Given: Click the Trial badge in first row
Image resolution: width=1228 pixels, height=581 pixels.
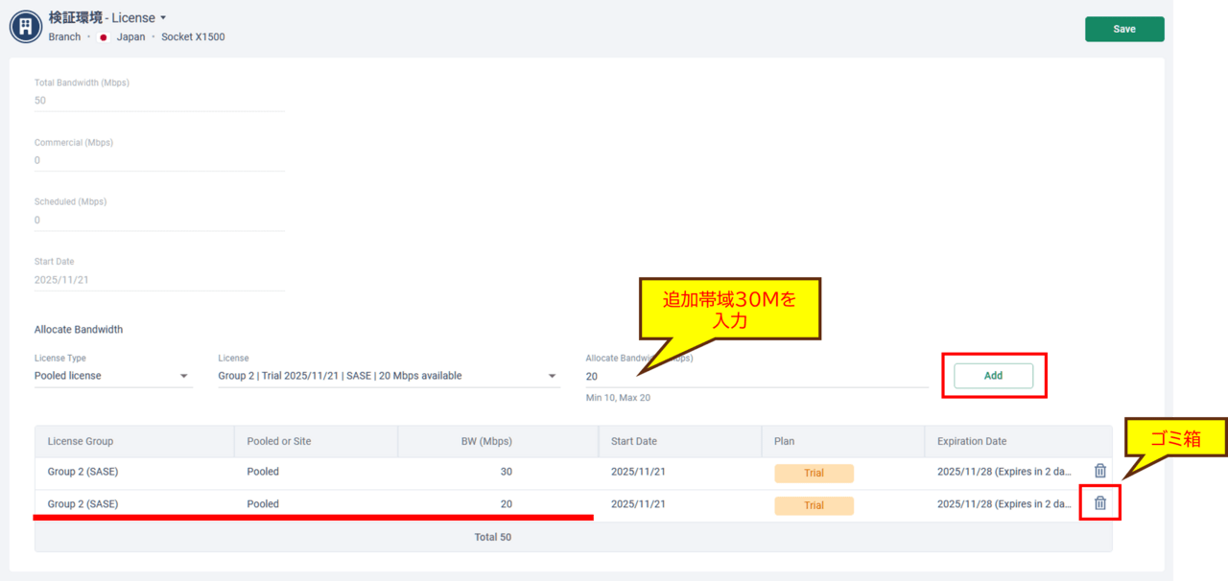Looking at the screenshot, I should (x=814, y=473).
